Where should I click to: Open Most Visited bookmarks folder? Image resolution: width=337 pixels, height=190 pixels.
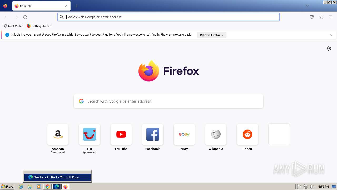[13, 26]
